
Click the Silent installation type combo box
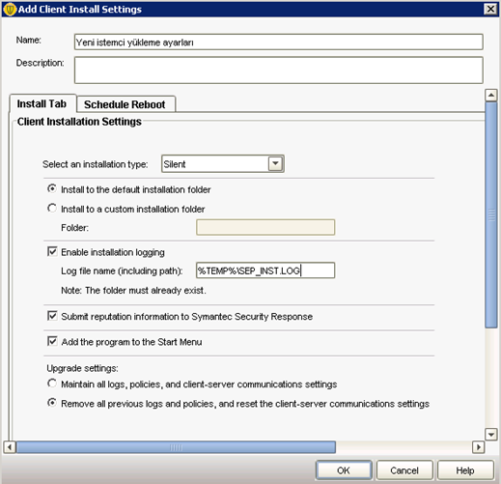223,164
